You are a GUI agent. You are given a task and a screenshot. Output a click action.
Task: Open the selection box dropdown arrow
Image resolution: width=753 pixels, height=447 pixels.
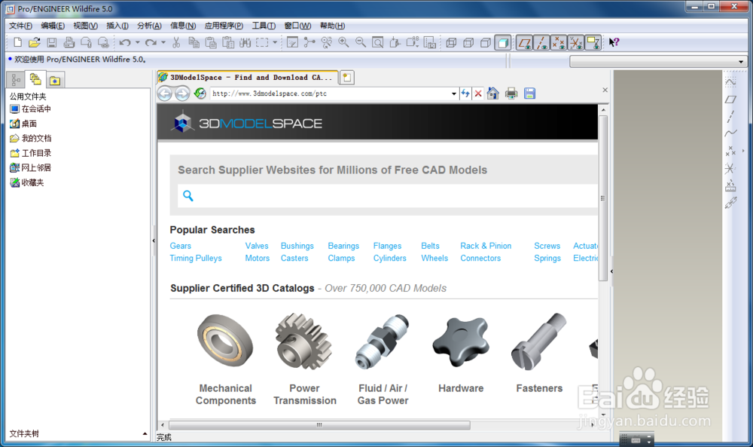pos(275,43)
